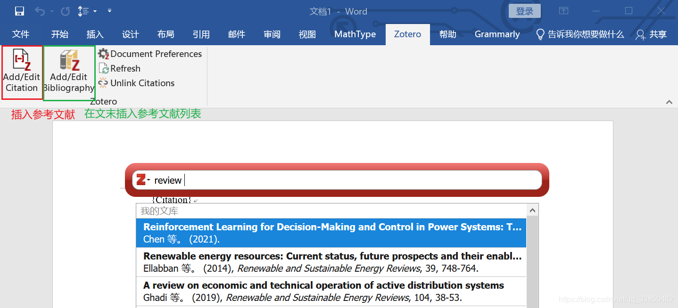Open the Zotero Z dropdown in citation bar

coord(143,180)
